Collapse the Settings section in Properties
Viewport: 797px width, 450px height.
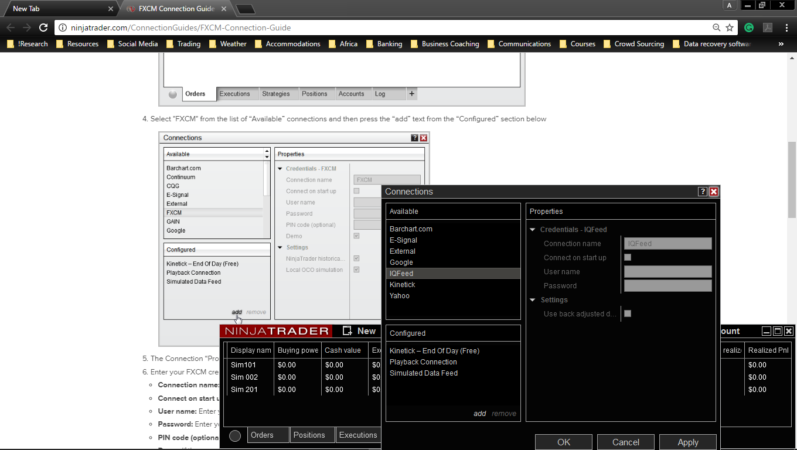pos(533,300)
